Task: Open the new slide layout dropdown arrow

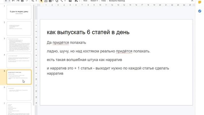Action: tap(9, 1)
